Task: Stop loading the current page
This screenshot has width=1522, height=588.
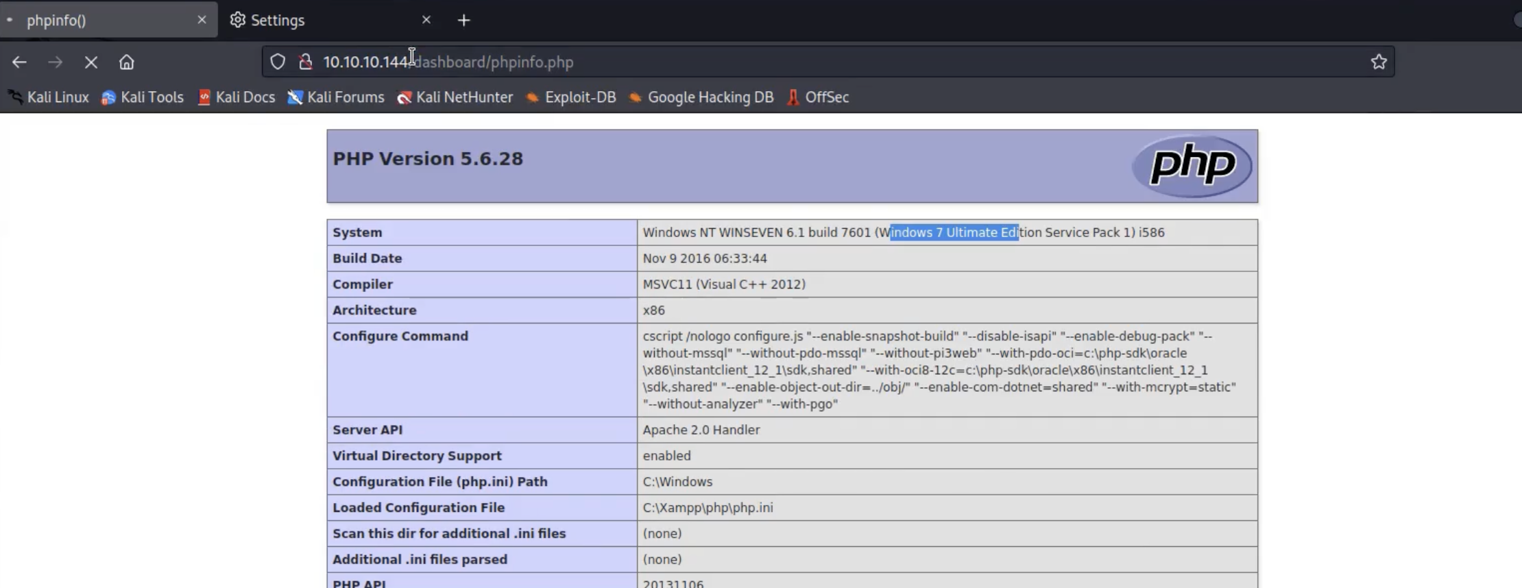Action: click(90, 62)
